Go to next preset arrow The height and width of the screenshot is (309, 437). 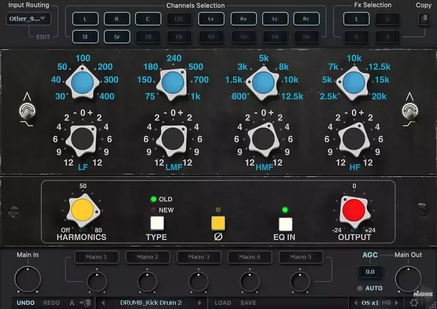[200, 303]
